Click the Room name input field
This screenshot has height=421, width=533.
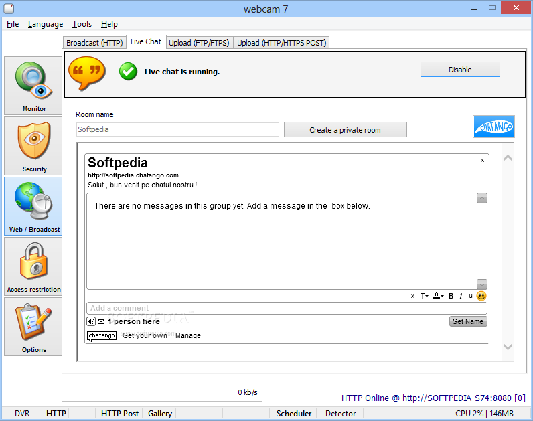[177, 129]
